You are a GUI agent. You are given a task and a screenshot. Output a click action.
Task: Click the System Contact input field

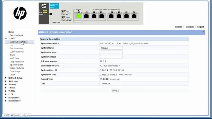click(x=111, y=57)
